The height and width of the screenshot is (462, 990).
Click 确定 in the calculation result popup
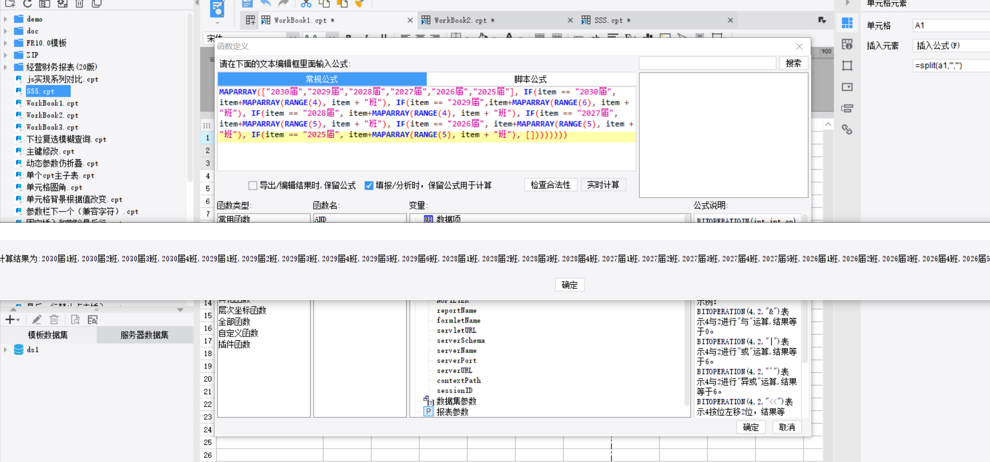point(569,285)
